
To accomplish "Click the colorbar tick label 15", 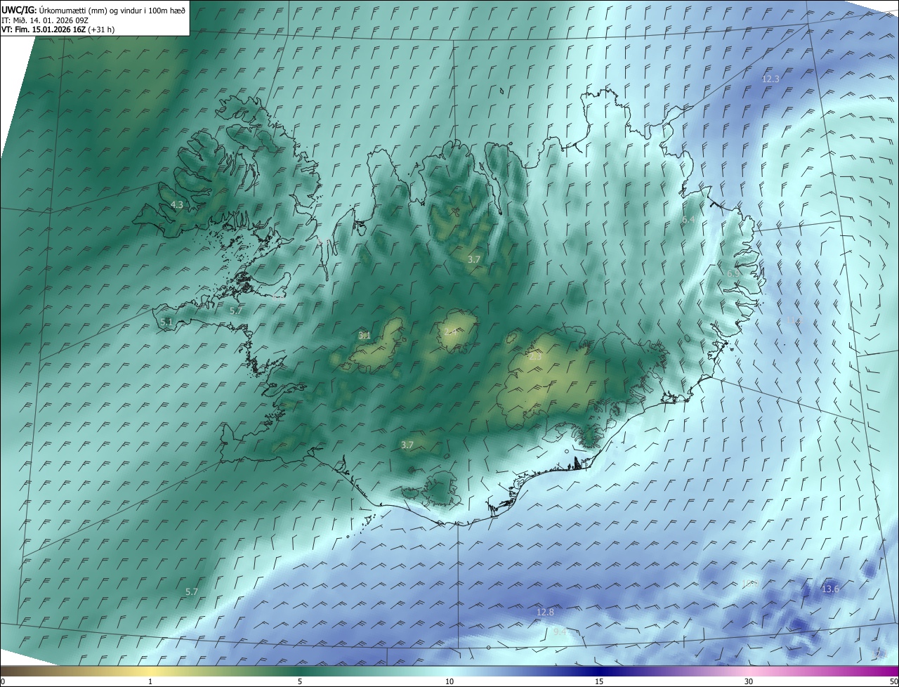I will [599, 681].
